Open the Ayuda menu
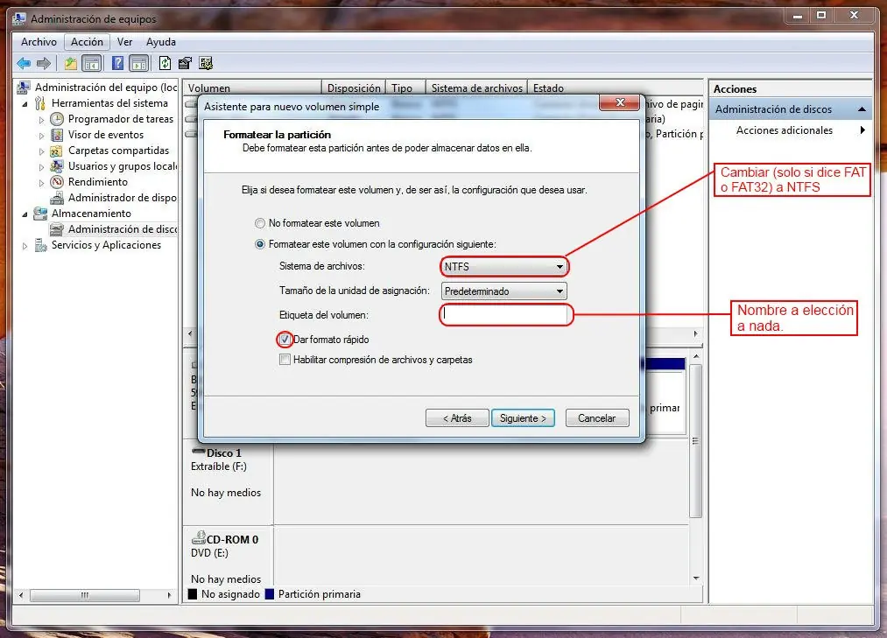Screen dimensions: 887x638 pos(160,42)
